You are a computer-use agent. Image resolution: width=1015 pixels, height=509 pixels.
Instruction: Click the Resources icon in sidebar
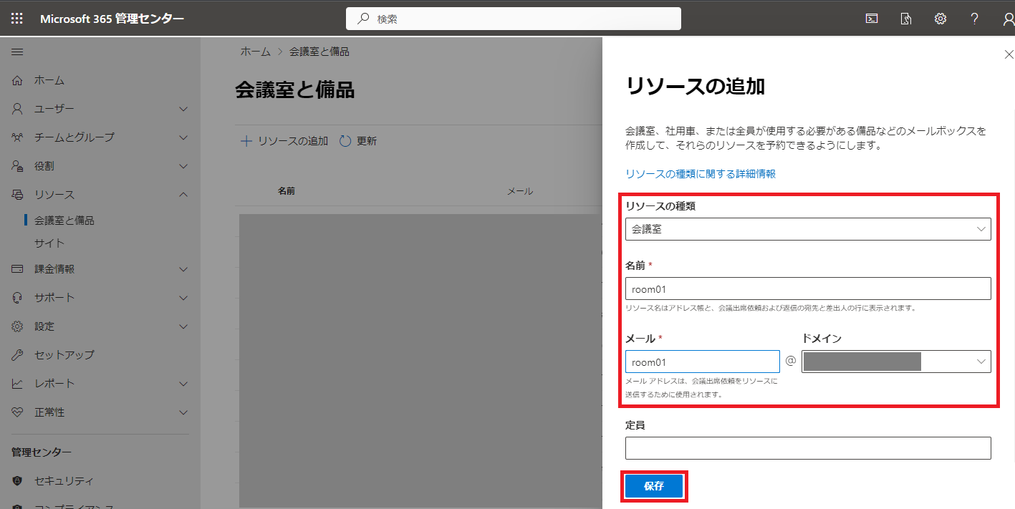(x=18, y=195)
